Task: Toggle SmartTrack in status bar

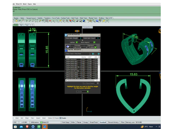Action: tap(94, 122)
